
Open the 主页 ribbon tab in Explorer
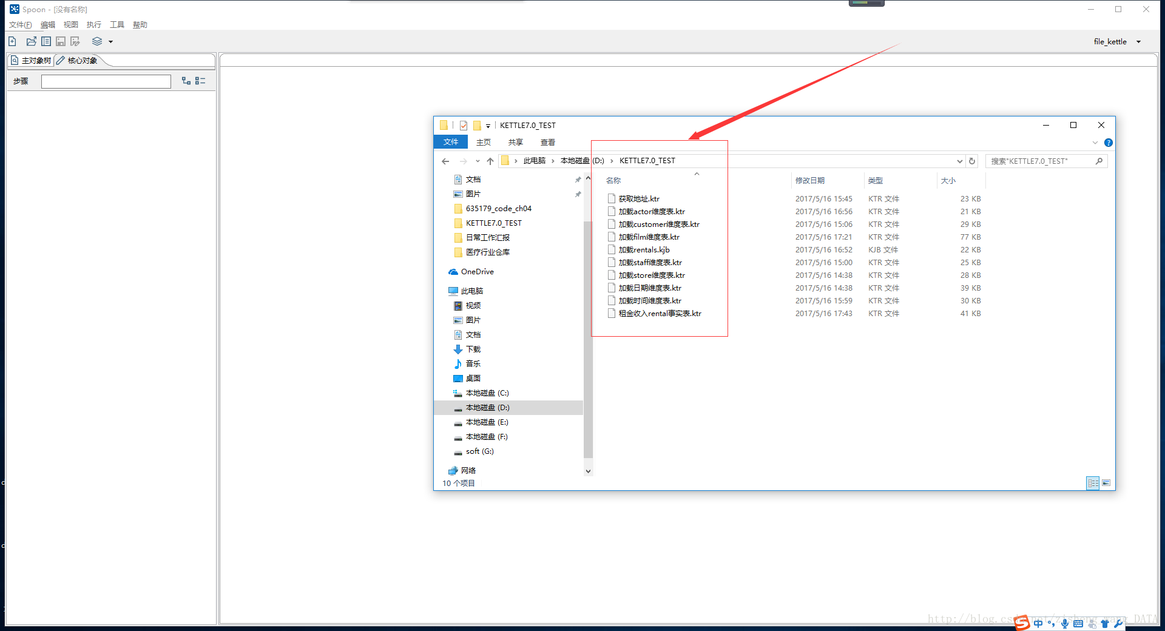(484, 143)
